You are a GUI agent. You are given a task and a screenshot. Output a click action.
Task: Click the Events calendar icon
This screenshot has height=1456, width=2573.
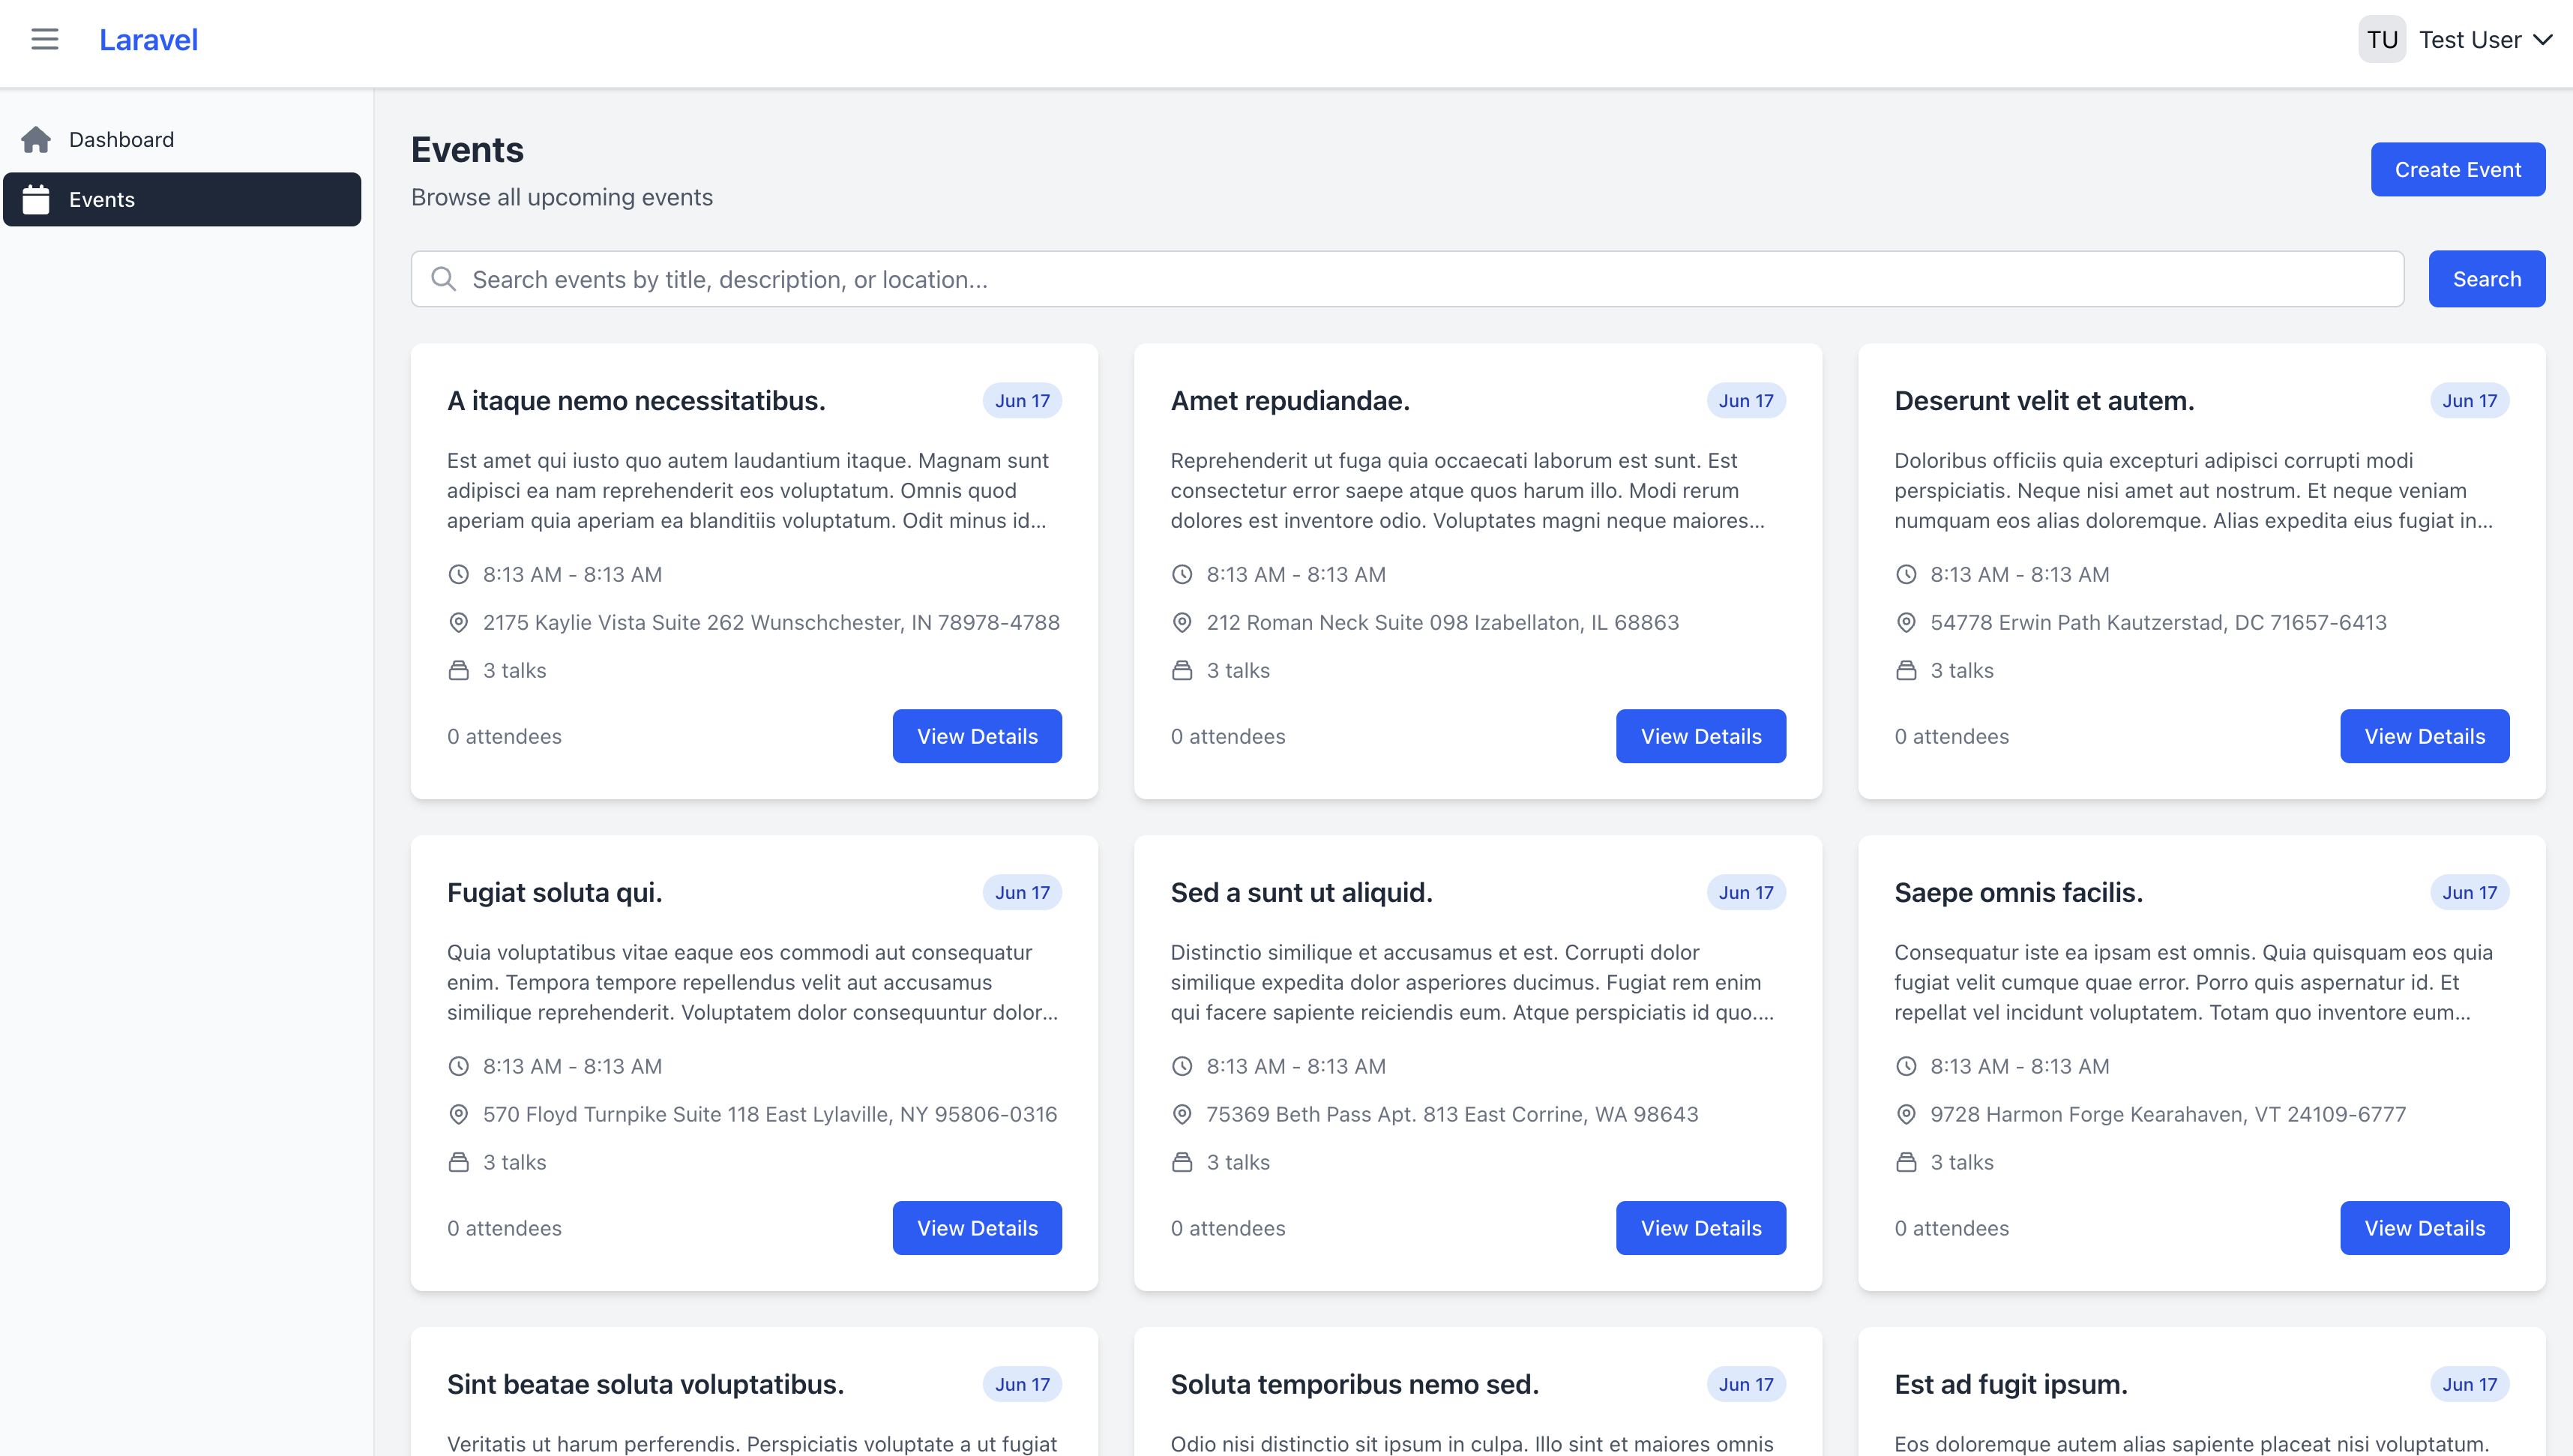tap(36, 199)
